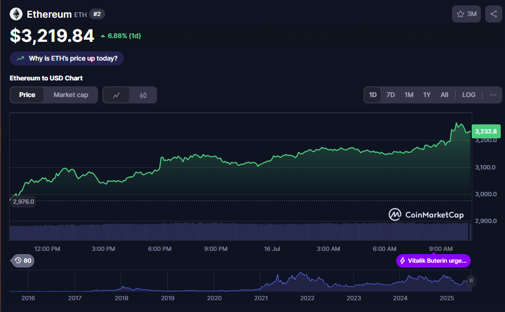Set chart range to 1D

(x=373, y=95)
